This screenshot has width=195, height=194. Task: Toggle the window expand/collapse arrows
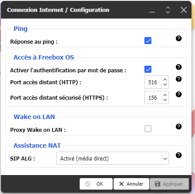(168, 10)
